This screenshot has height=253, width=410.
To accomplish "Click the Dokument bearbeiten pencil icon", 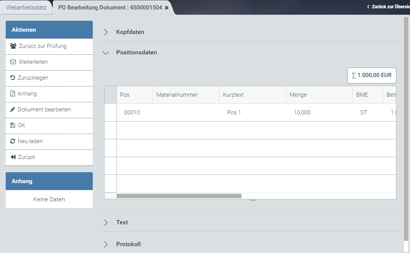I will pos(12,110).
